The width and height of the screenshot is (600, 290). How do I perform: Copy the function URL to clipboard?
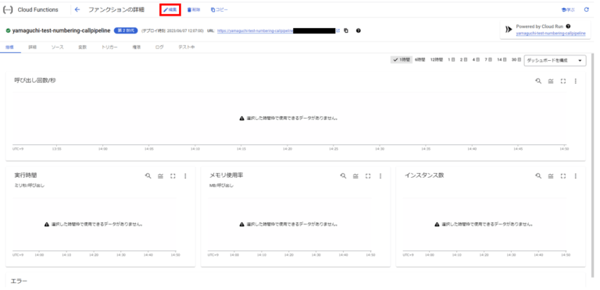coord(346,30)
